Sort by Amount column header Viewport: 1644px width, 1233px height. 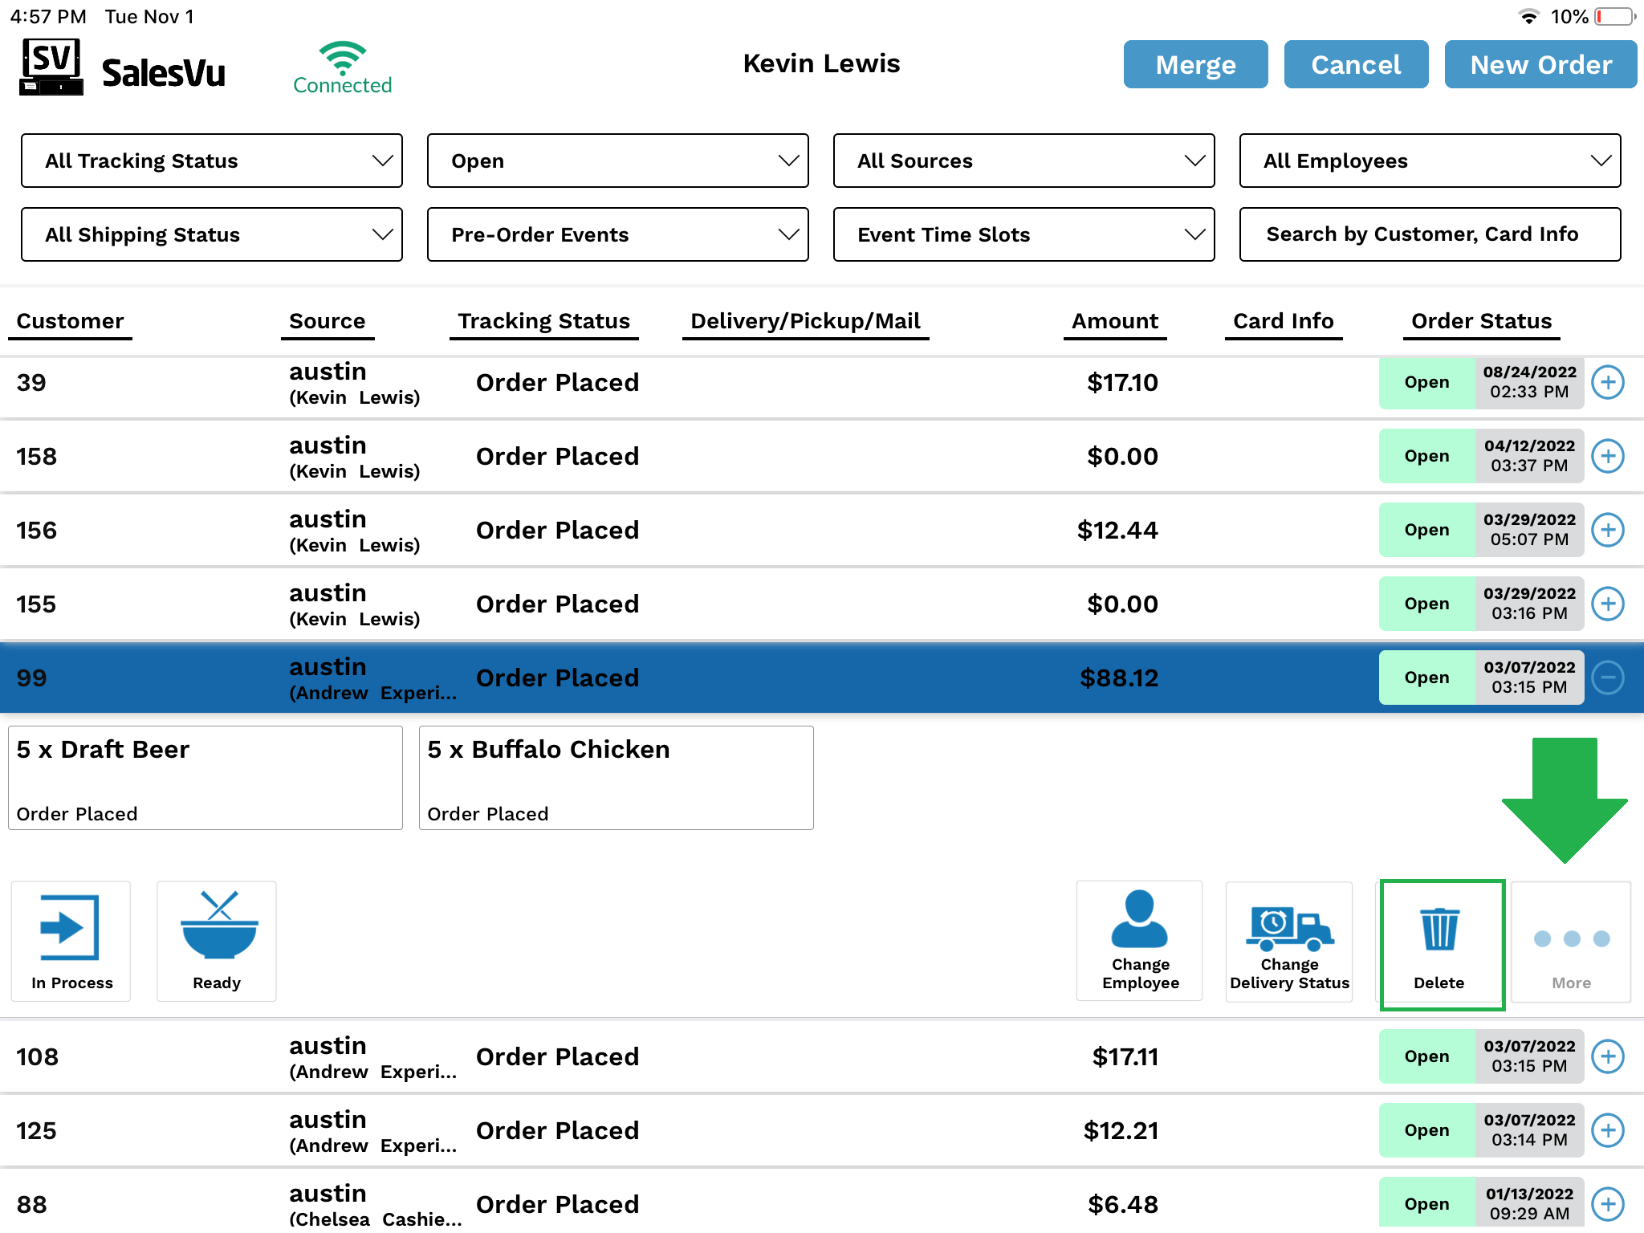[x=1114, y=321]
